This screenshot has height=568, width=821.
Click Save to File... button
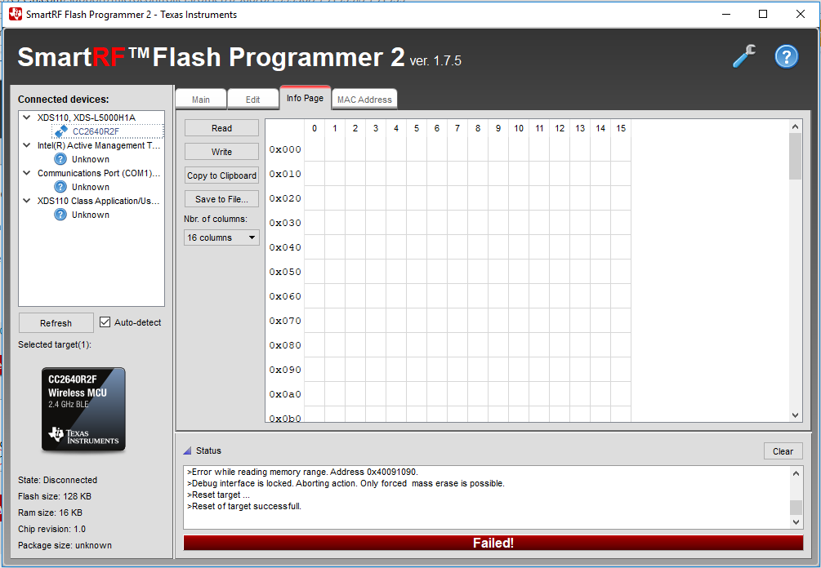click(221, 199)
